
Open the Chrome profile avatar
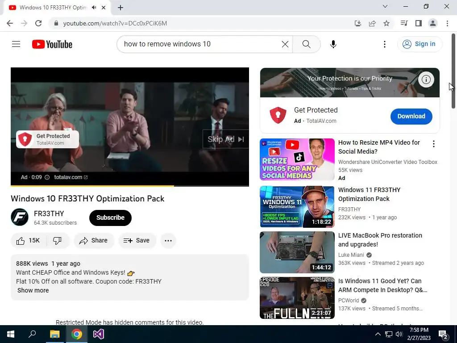[433, 23]
